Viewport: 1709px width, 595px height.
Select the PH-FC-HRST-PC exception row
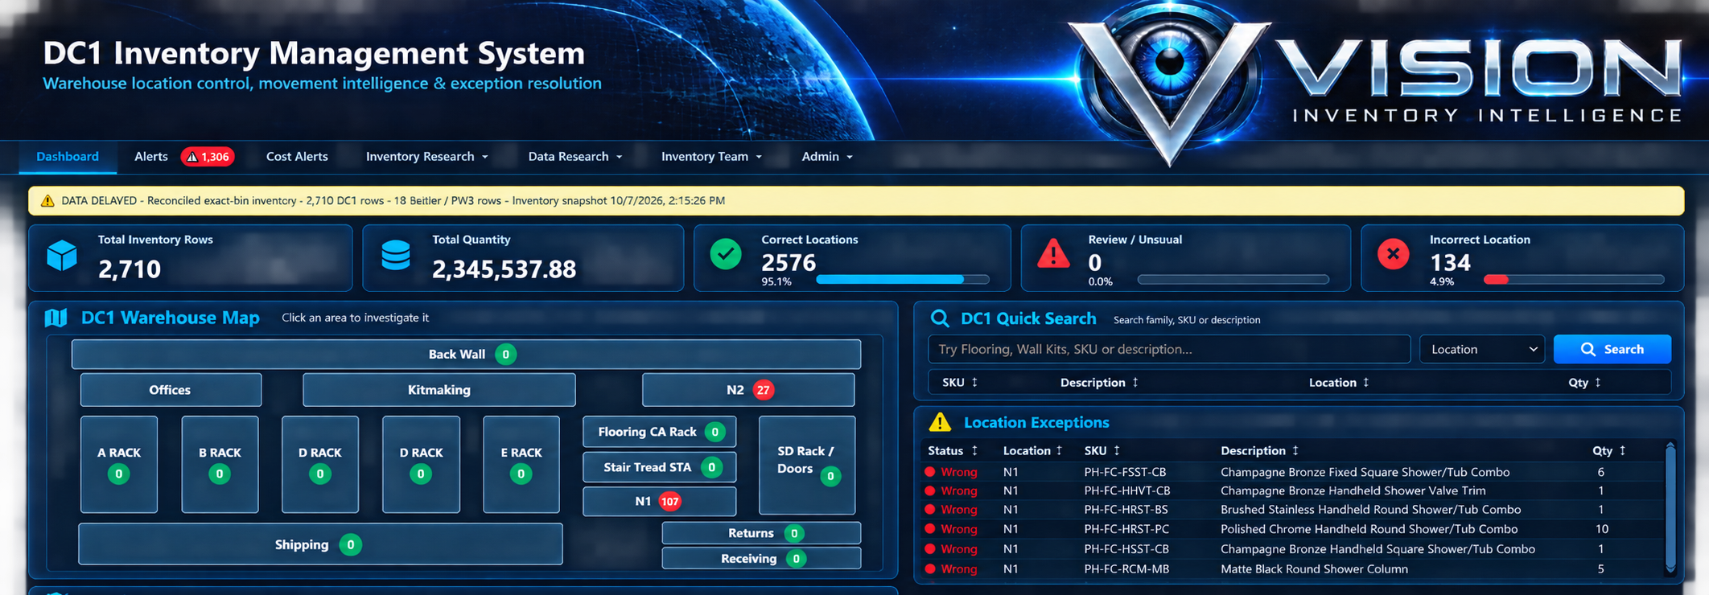(x=1294, y=529)
